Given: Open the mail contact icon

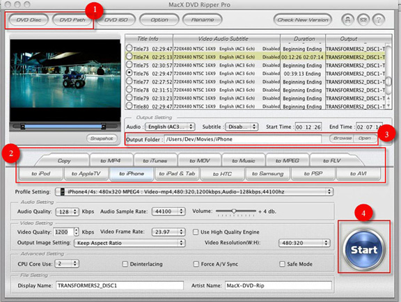Looking at the screenshot, I should [x=363, y=19].
